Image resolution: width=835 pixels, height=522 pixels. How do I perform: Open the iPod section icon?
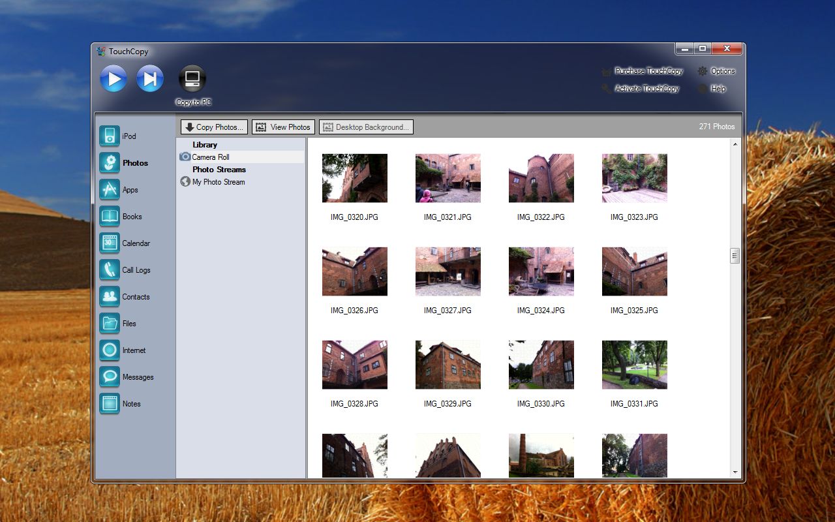point(110,136)
